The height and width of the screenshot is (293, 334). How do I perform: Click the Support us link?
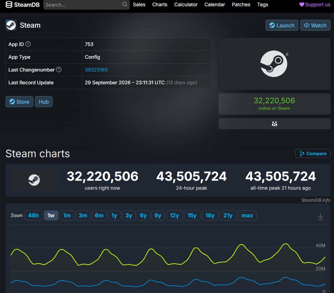click(x=315, y=4)
